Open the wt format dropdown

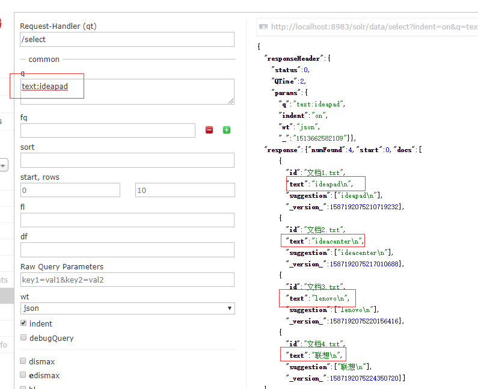(x=127, y=308)
